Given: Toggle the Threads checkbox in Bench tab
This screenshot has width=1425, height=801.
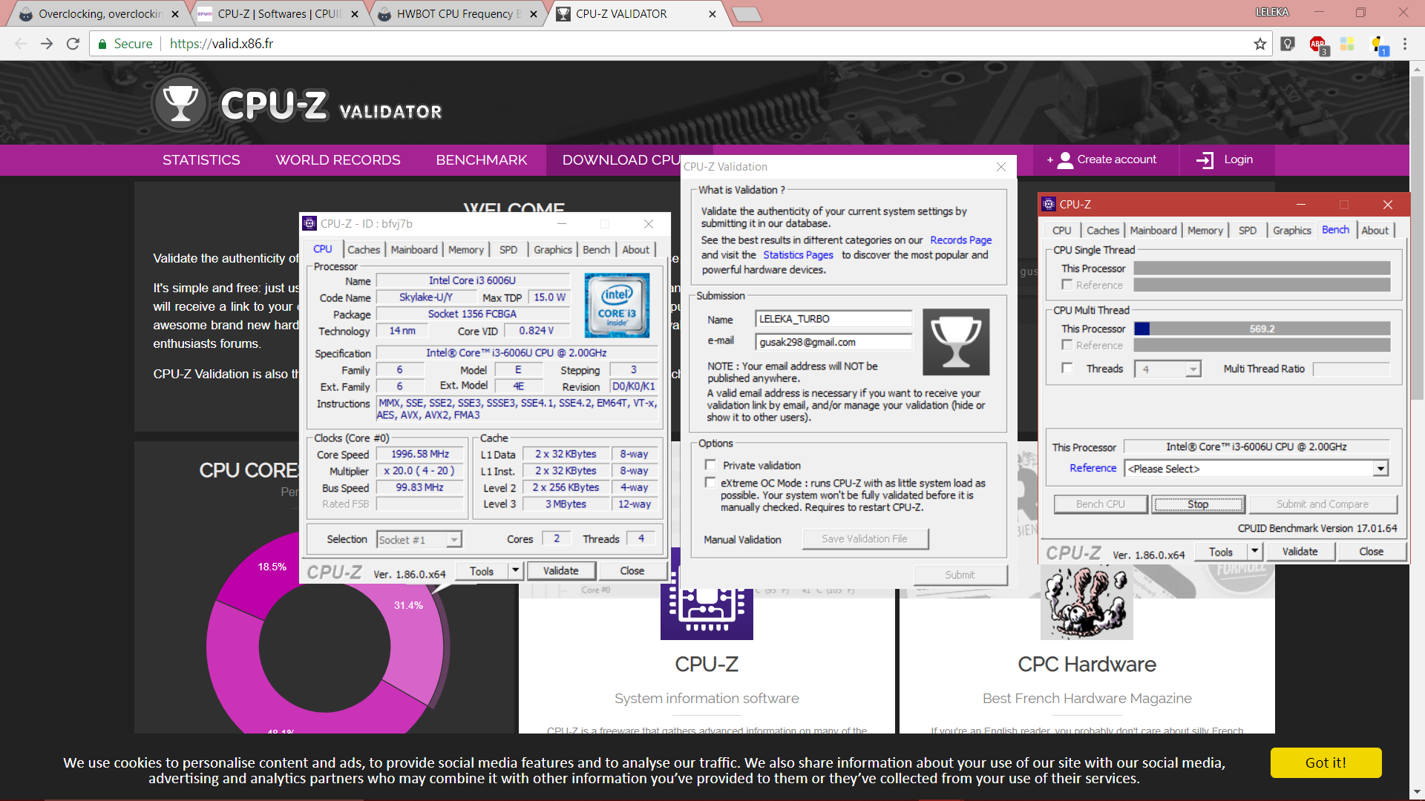Looking at the screenshot, I should 1067,369.
